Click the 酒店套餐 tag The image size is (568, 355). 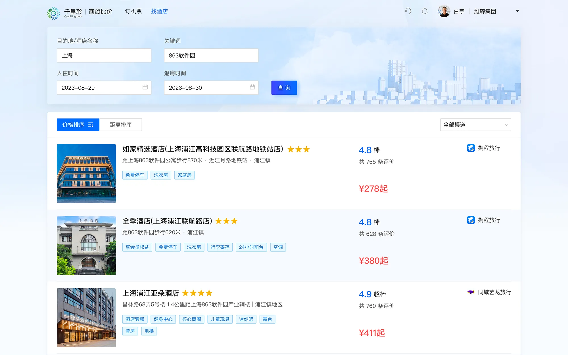[135, 319]
